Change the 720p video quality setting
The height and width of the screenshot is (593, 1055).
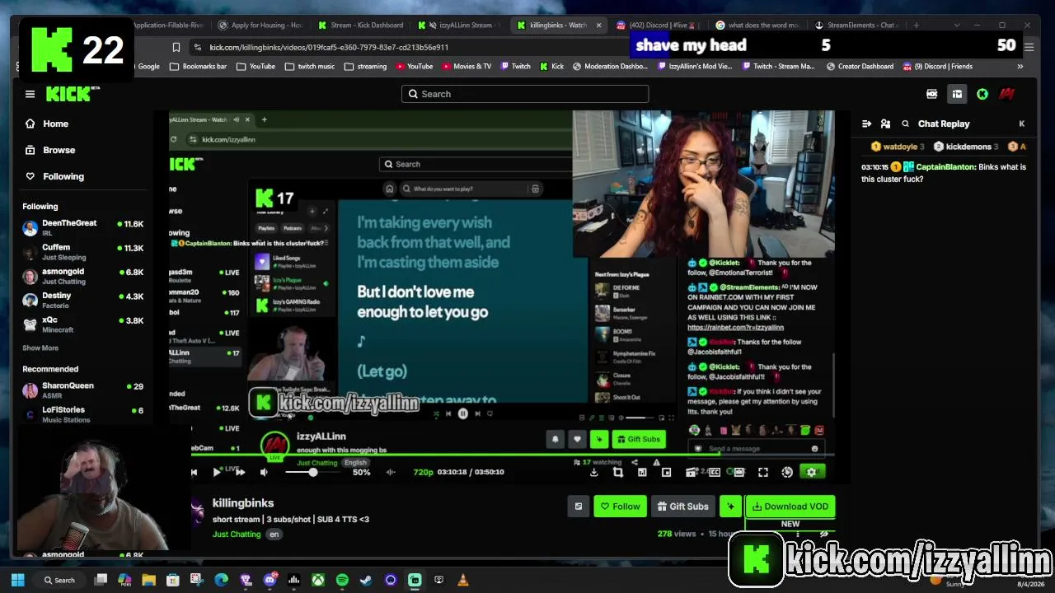coord(423,472)
